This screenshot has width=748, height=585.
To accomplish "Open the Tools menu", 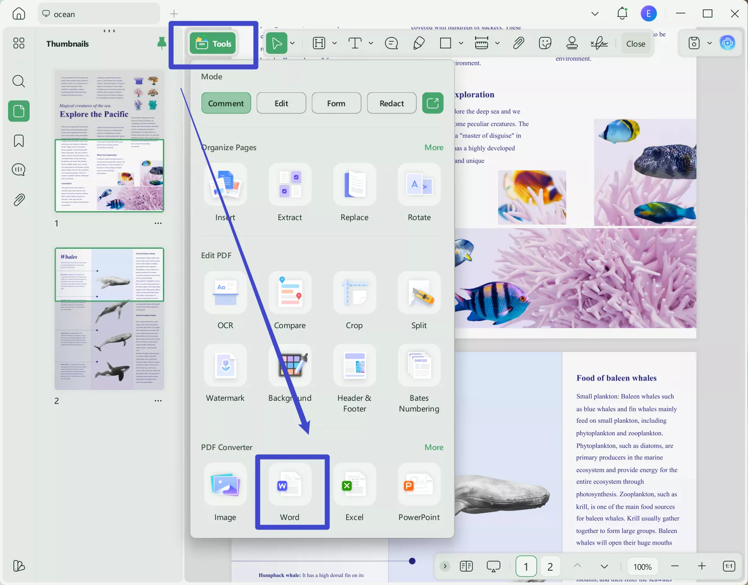I will click(x=212, y=43).
